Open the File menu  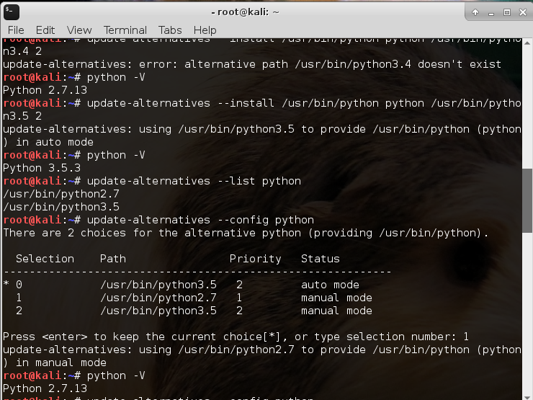pyautogui.click(x=16, y=30)
